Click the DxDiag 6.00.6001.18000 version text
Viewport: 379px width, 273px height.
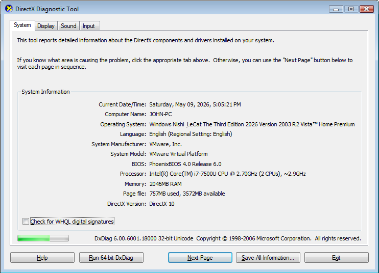(x=144, y=238)
